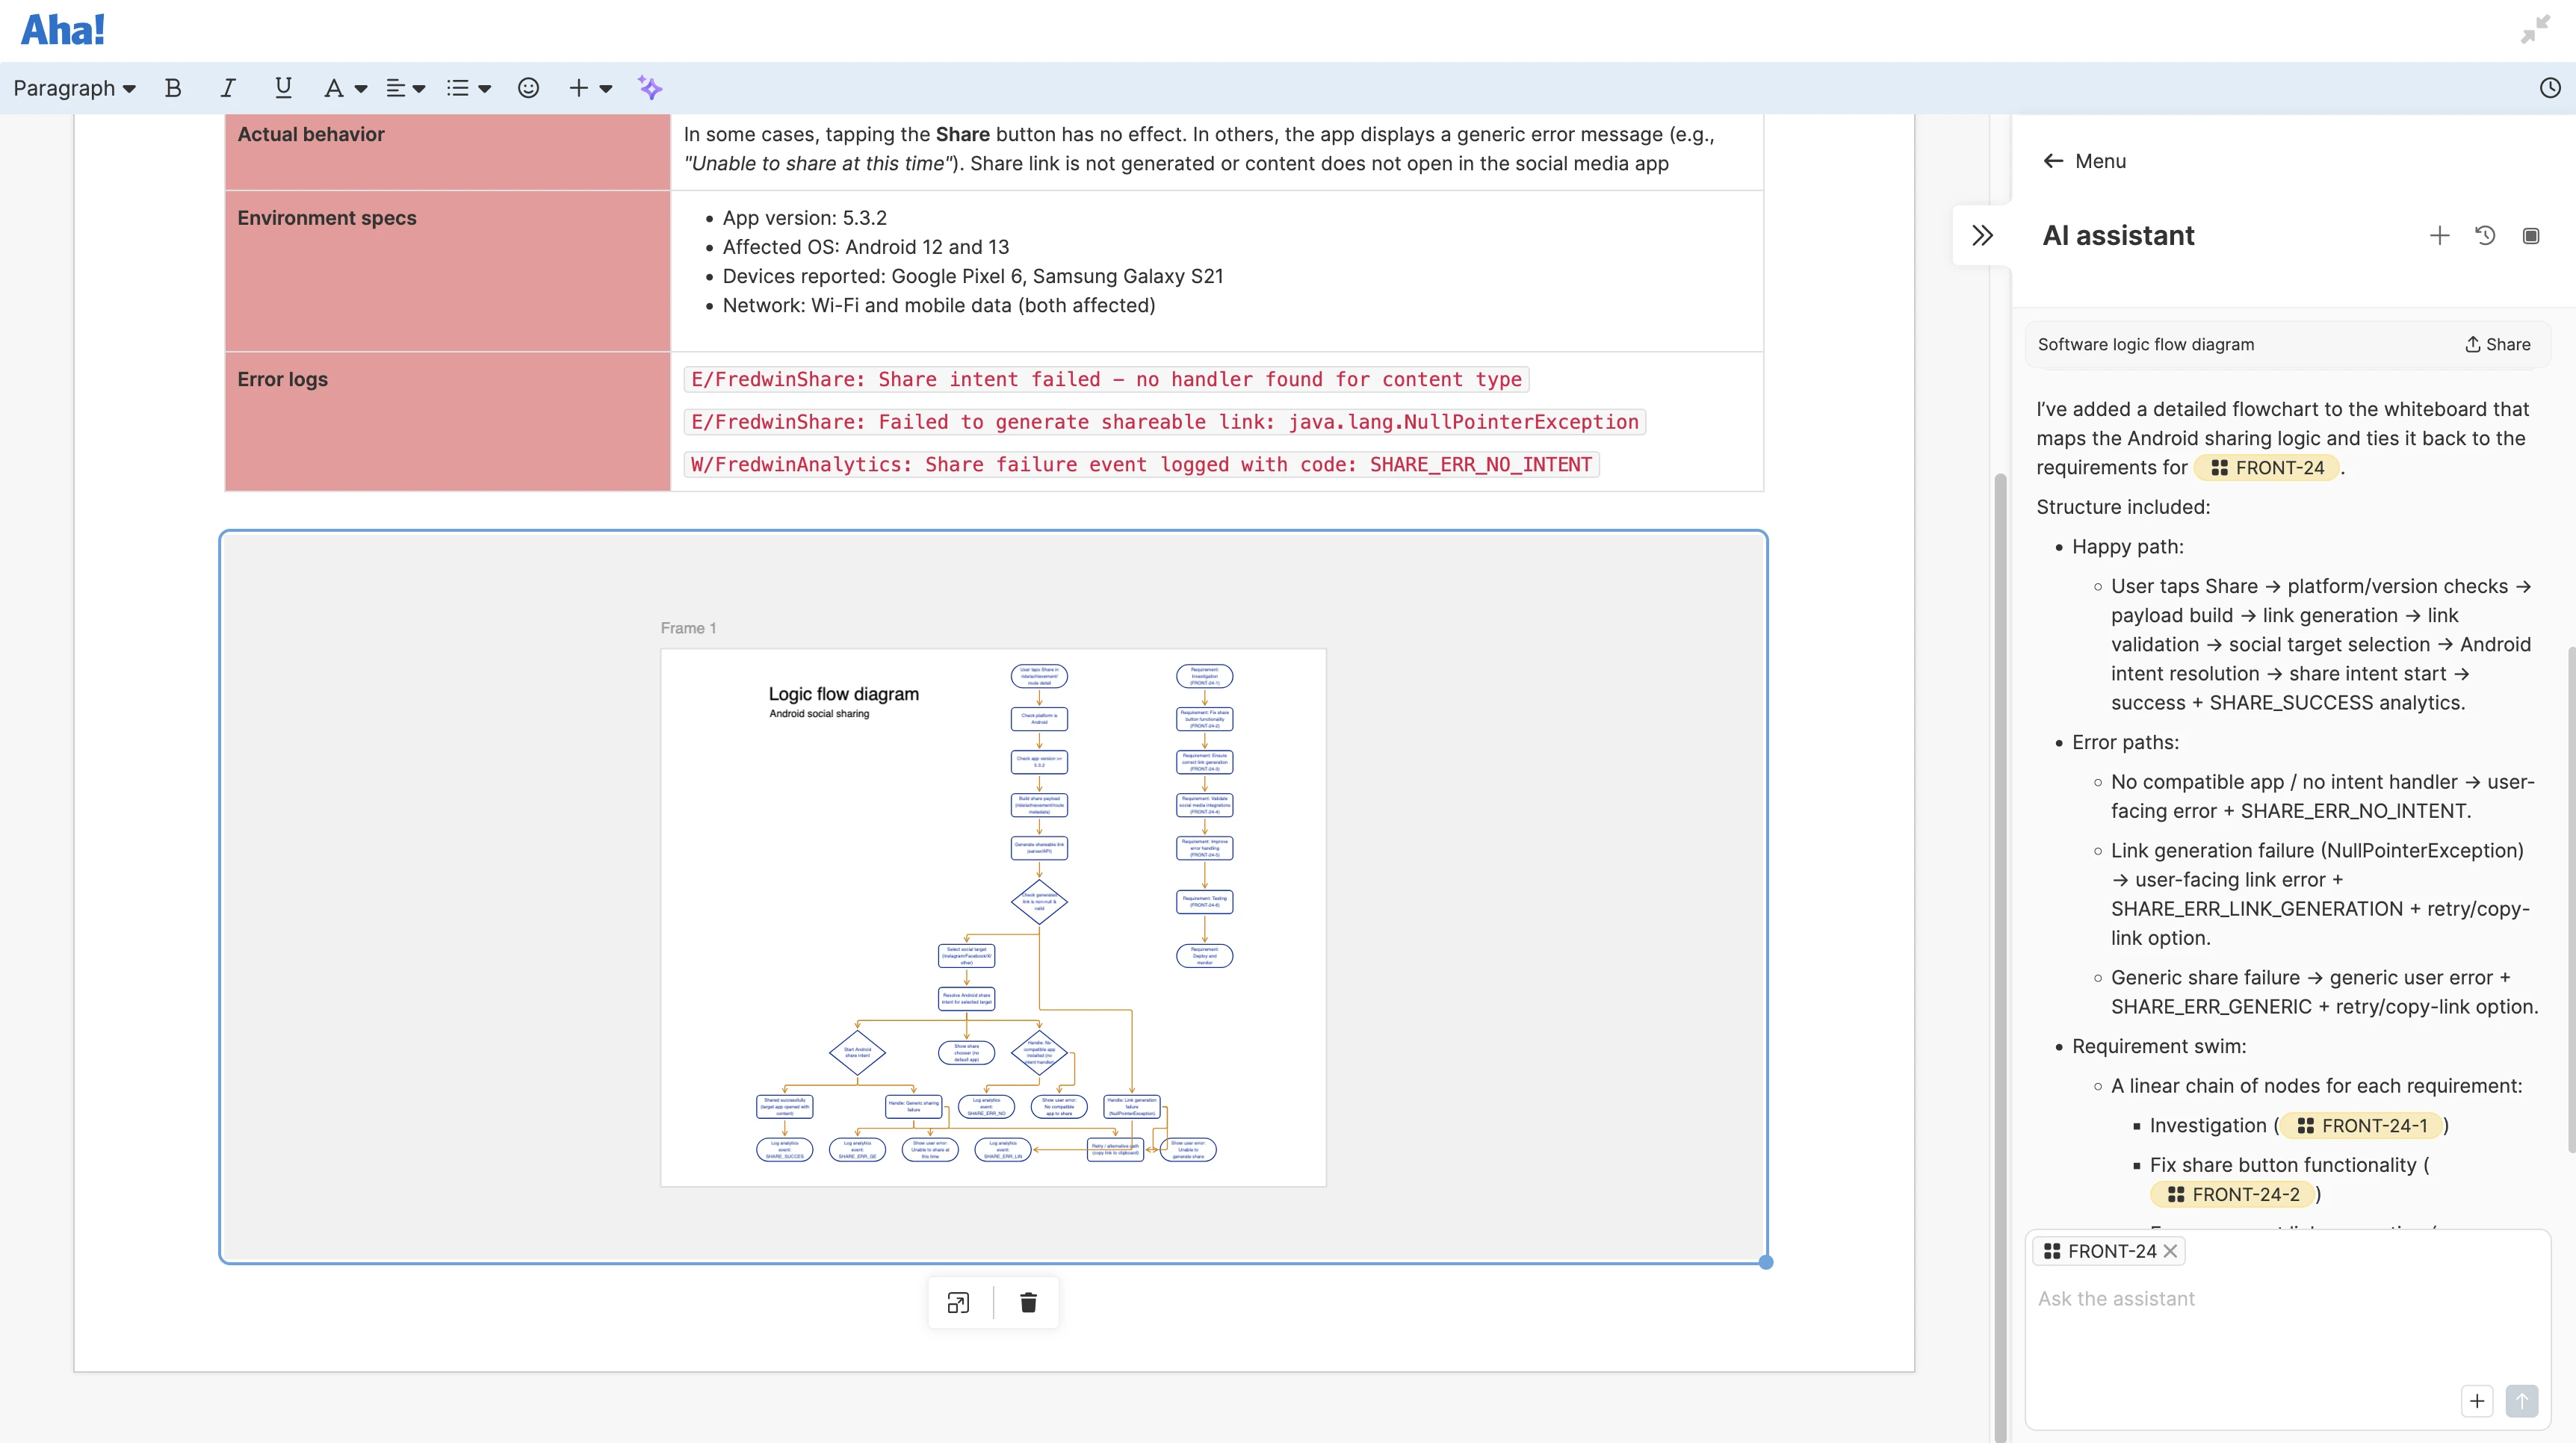Insert an emoji from the toolbar
Screen dimensions: 2576x1443
[528, 88]
